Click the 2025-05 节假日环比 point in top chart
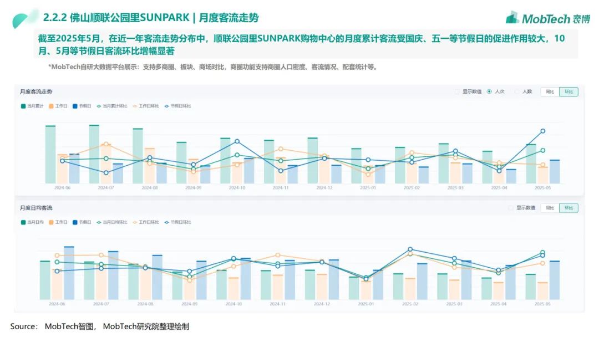Screen dimensions: 599x337 (x=542, y=131)
